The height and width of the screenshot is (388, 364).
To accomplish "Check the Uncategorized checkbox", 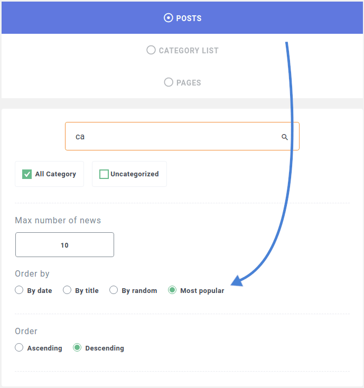I will [104, 174].
